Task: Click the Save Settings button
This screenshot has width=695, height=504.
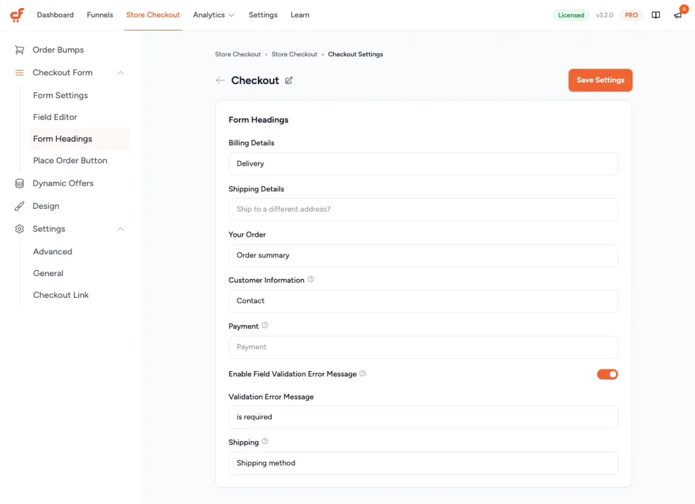Action: point(600,80)
